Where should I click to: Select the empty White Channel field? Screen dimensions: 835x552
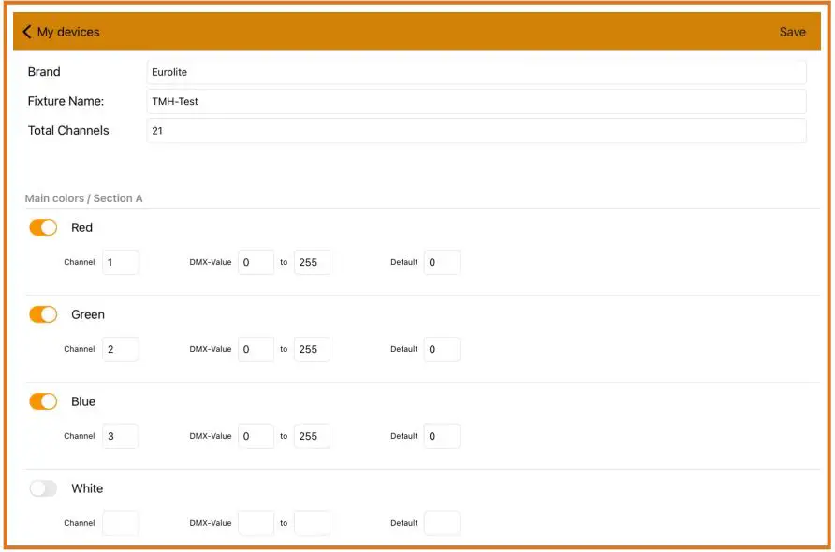121,523
